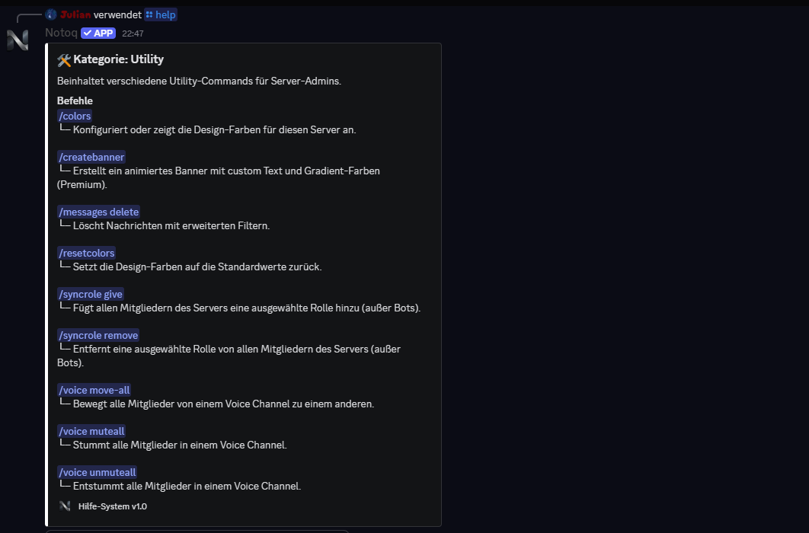Click the /messages delete command
809x533 pixels.
(x=98, y=212)
